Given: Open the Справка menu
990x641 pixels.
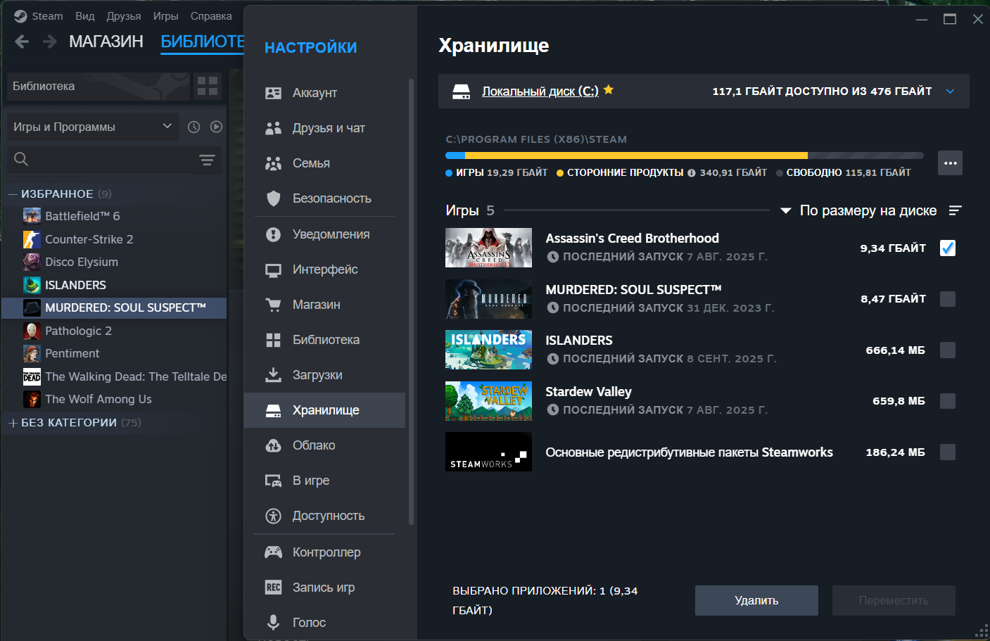Looking at the screenshot, I should pos(211,16).
